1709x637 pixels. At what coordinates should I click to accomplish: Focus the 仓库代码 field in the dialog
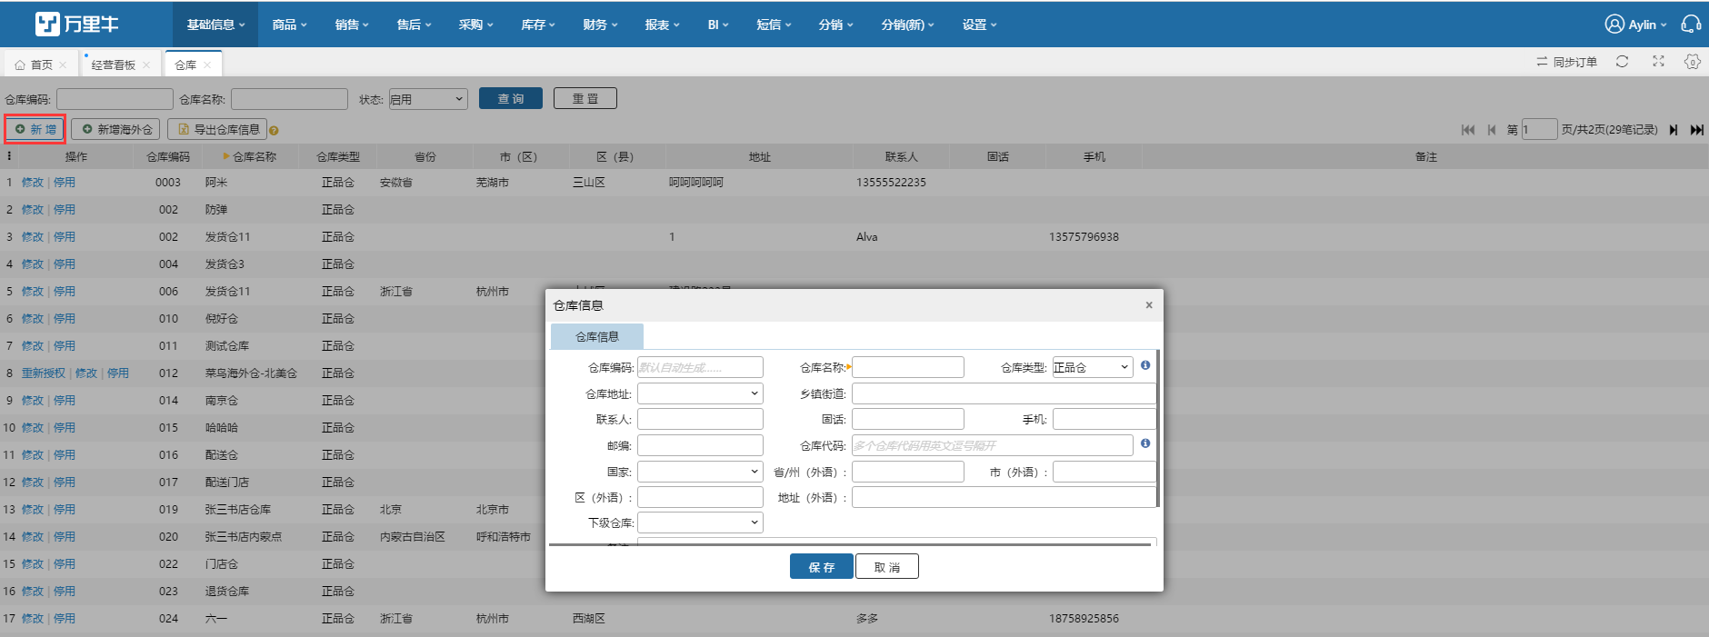pyautogui.click(x=993, y=445)
